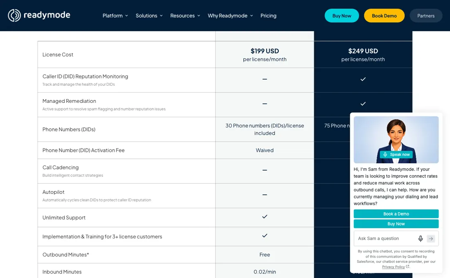Click the Speak now microphone button
This screenshot has width=450, height=278.
pos(396,155)
